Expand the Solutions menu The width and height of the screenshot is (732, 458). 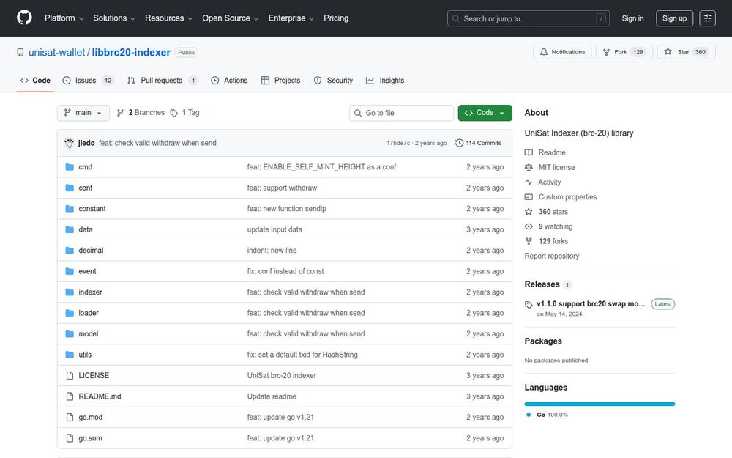click(x=114, y=18)
